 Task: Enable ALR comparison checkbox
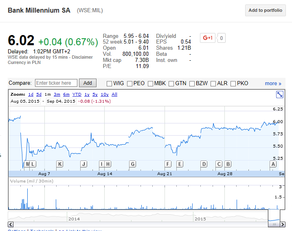click(213, 84)
